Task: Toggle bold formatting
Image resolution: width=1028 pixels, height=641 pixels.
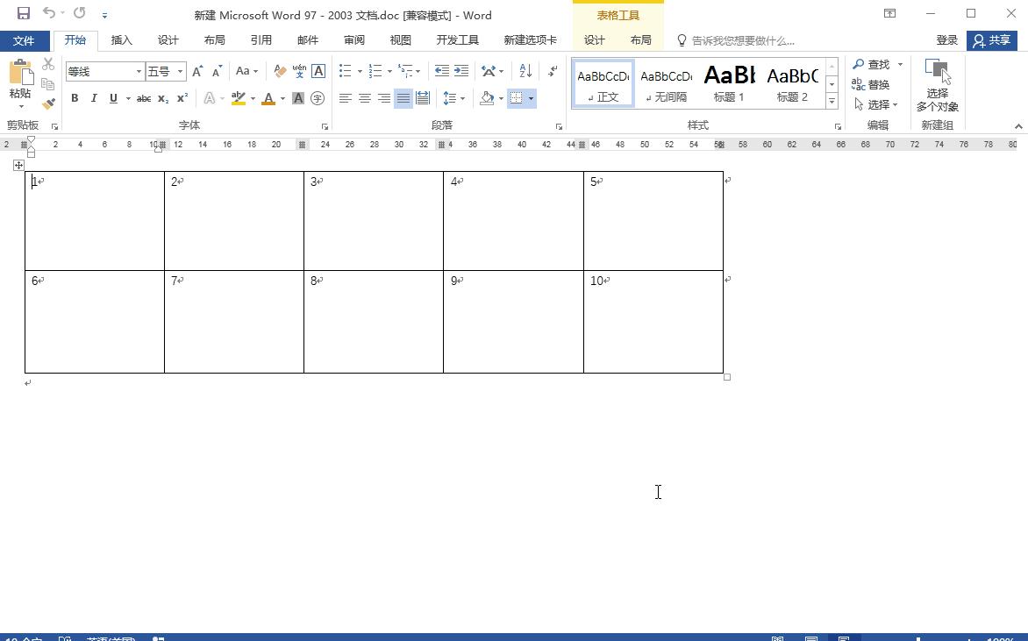Action: tap(75, 98)
